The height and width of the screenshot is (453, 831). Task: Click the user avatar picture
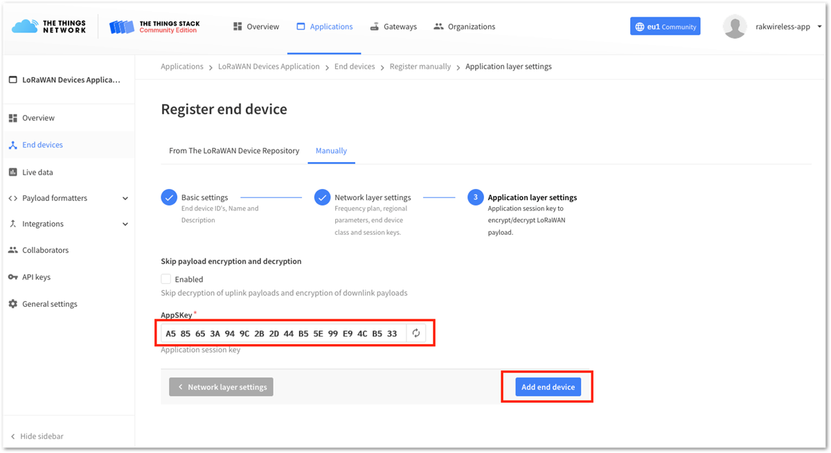coord(735,27)
